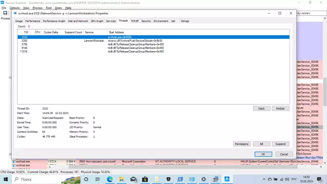The height and width of the screenshot is (184, 327).
Task: Open the GPU Graph tab
Action: coord(97,21)
